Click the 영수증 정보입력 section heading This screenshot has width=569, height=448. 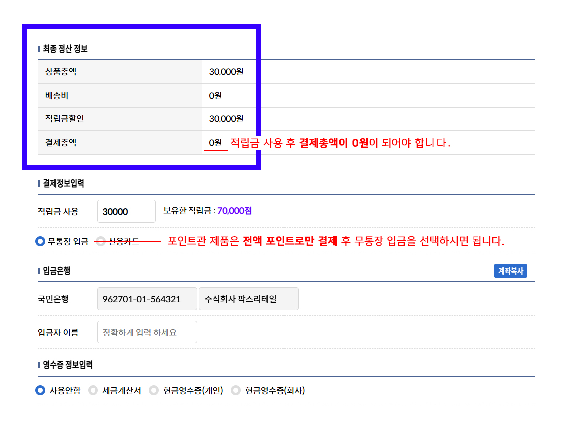pos(68,365)
